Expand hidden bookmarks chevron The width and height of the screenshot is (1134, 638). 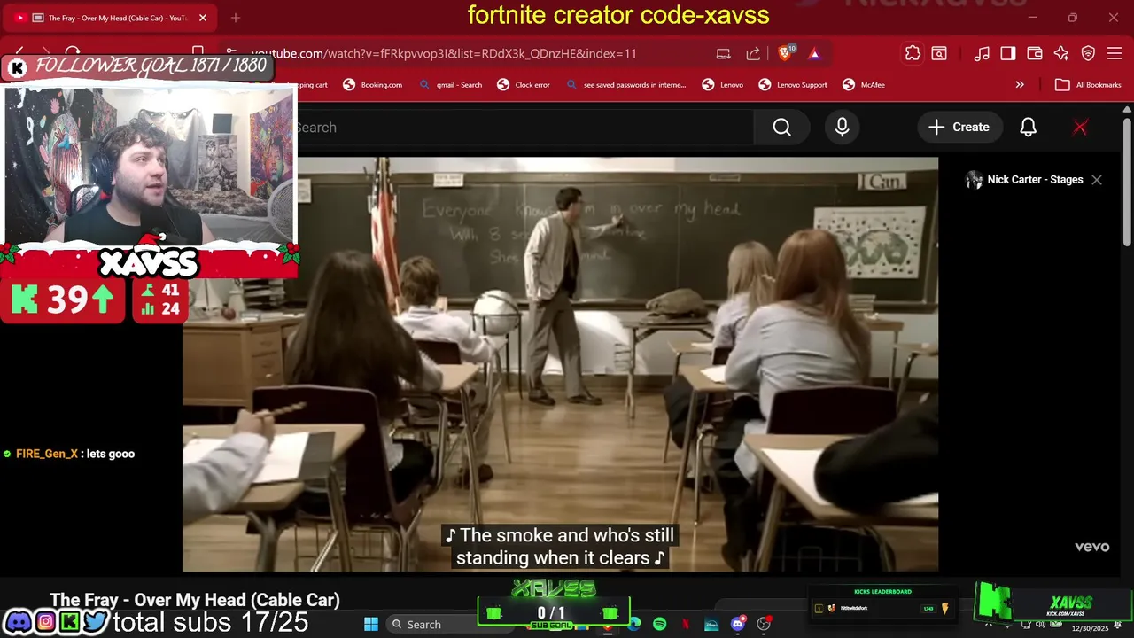[1020, 85]
